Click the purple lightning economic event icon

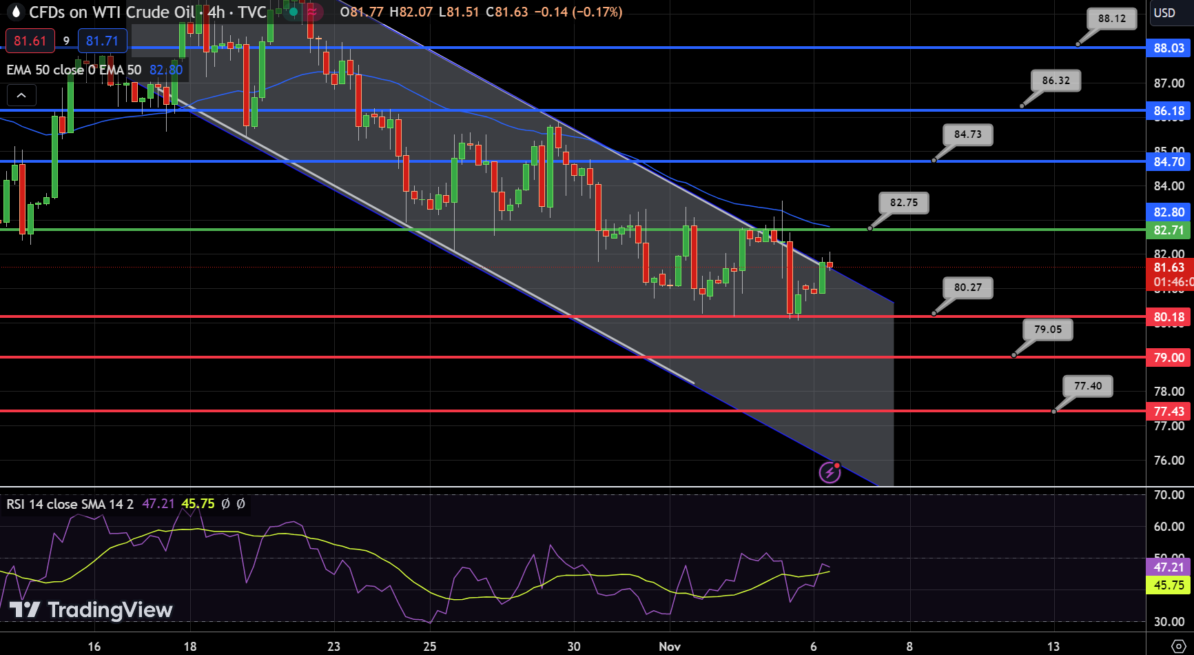point(830,472)
